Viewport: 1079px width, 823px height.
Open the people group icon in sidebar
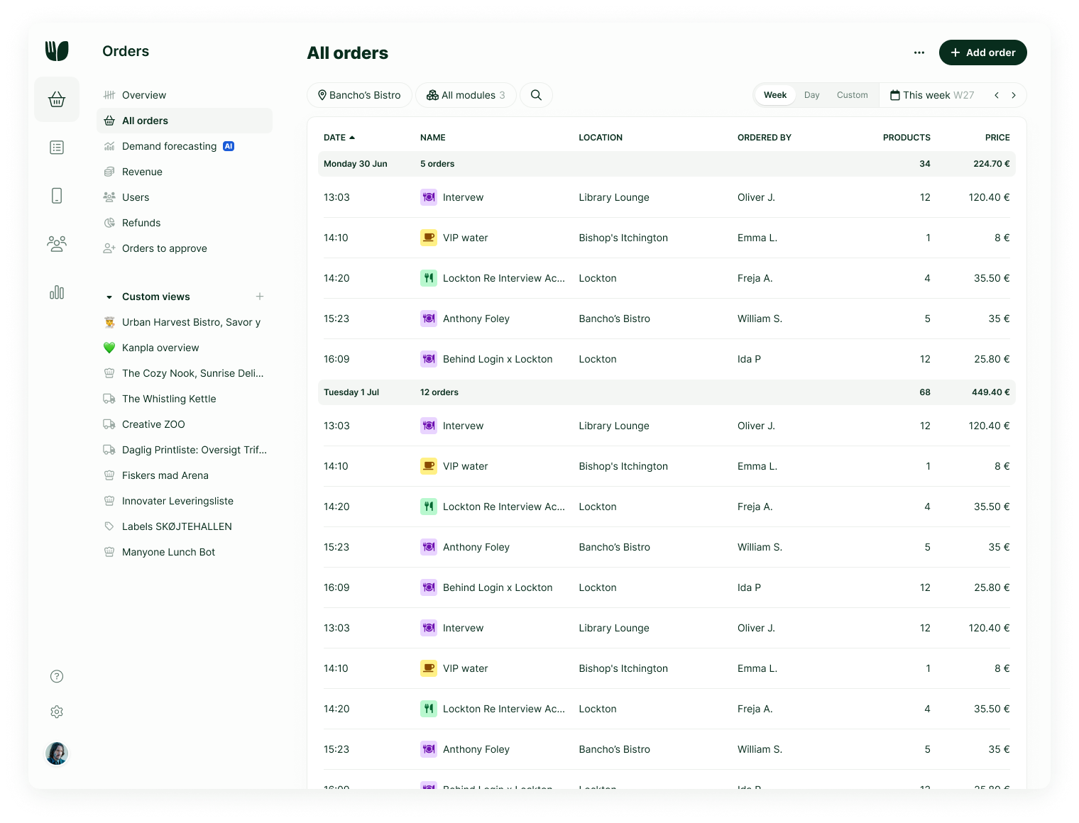coord(57,244)
